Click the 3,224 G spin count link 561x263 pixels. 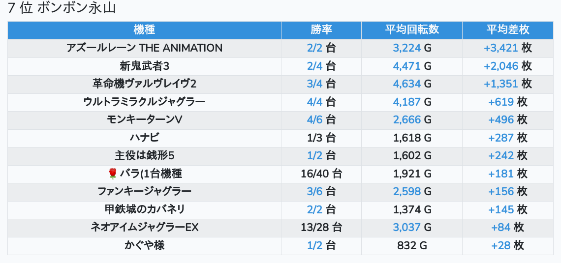click(x=407, y=48)
